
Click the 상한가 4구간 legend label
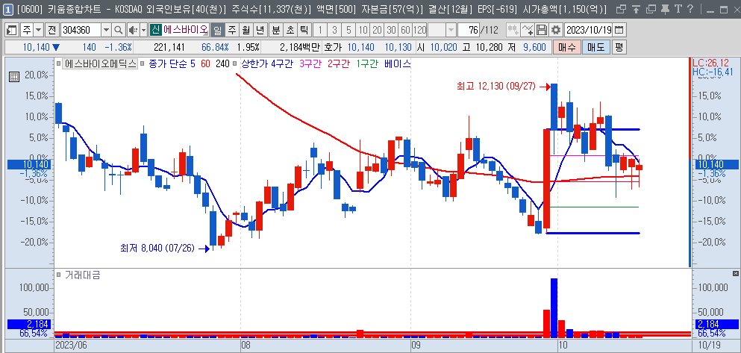(267, 63)
